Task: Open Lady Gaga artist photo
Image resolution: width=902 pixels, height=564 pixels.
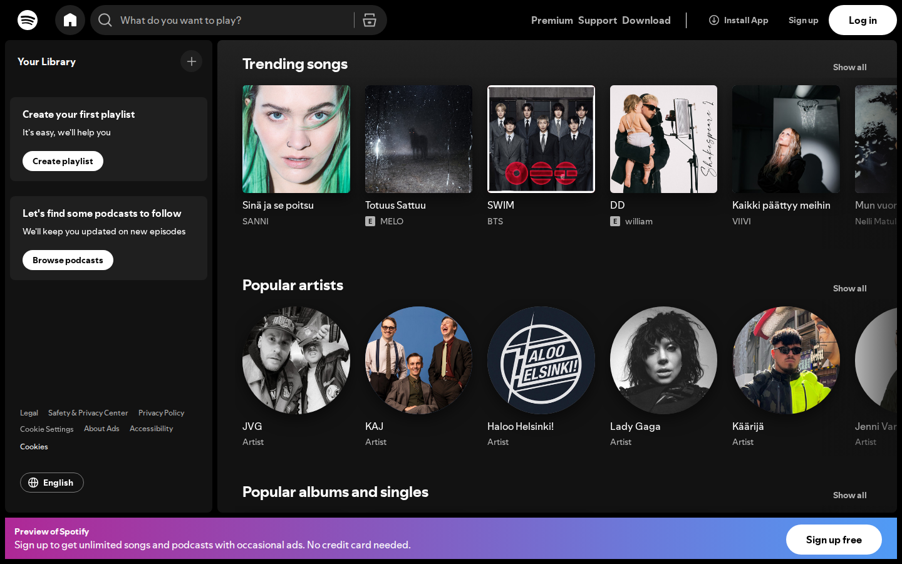Action: point(663,360)
